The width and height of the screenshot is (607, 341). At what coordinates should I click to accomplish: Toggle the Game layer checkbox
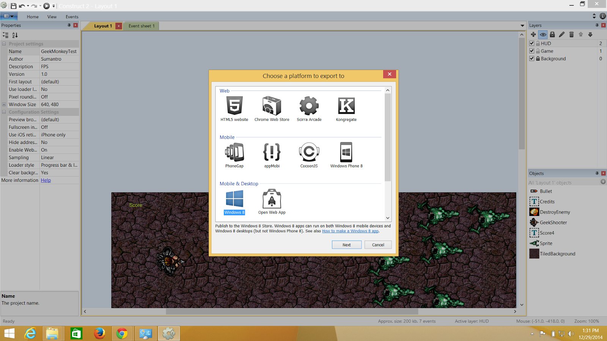(x=532, y=50)
